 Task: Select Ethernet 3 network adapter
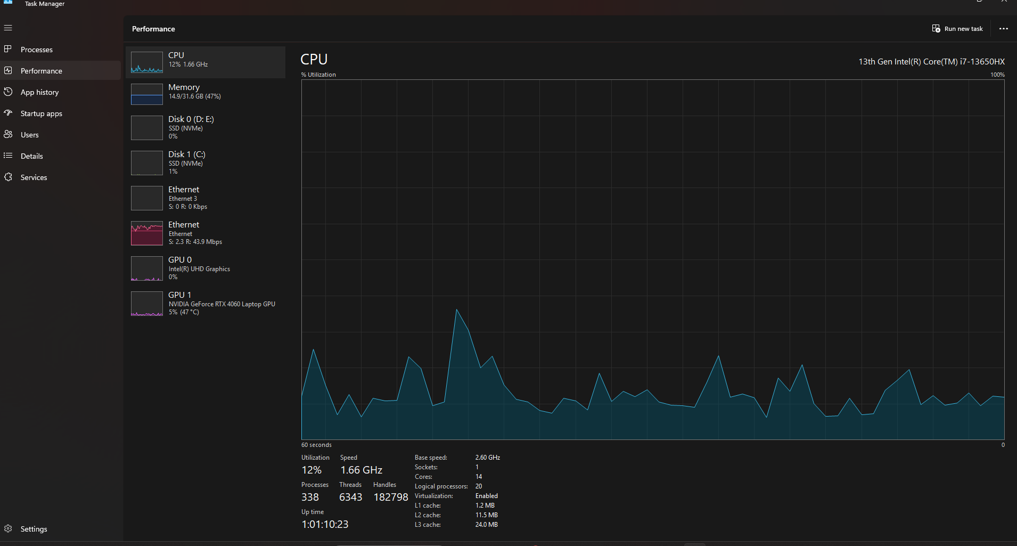click(206, 198)
